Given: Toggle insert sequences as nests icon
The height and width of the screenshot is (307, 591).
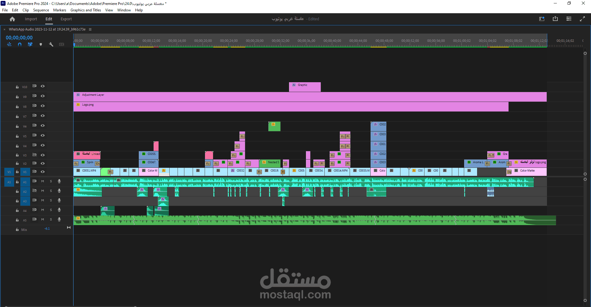Looking at the screenshot, I should click(9, 44).
